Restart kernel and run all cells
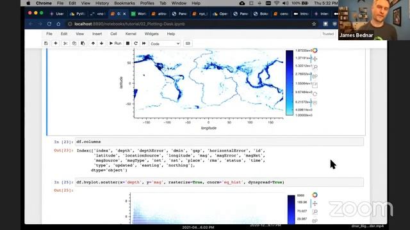Screen dimensions: 410x230 pos(143,43)
